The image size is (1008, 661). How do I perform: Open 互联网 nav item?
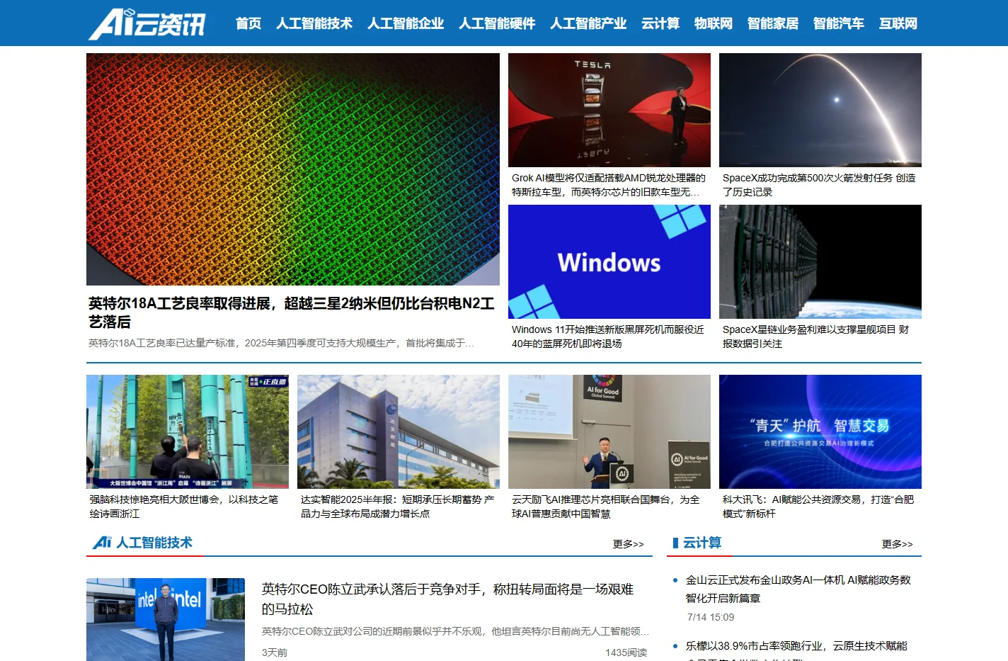point(898,23)
